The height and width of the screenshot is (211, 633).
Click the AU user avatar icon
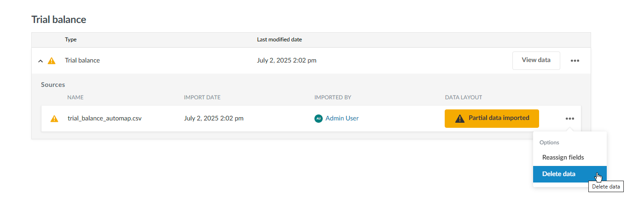pyautogui.click(x=318, y=119)
